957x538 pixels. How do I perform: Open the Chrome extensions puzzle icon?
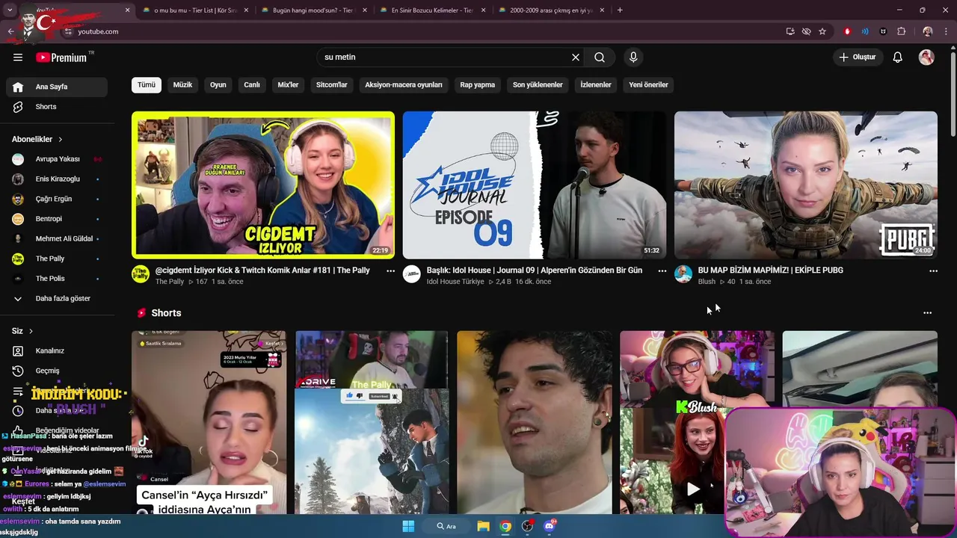pyautogui.click(x=901, y=31)
